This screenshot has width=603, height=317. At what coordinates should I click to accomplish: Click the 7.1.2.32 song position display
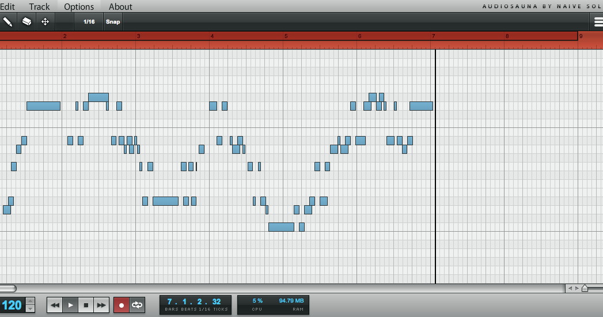click(195, 305)
